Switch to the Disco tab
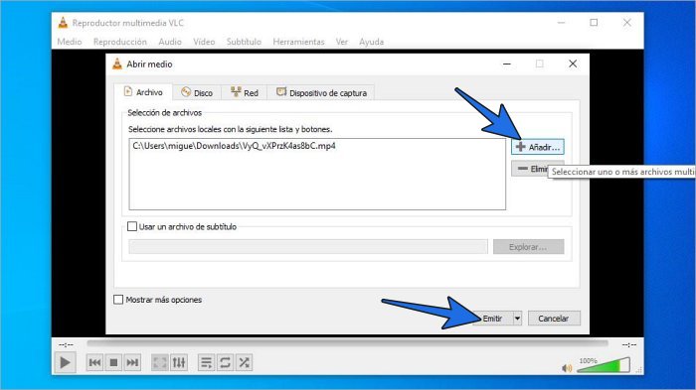This screenshot has height=390, width=696. [197, 93]
